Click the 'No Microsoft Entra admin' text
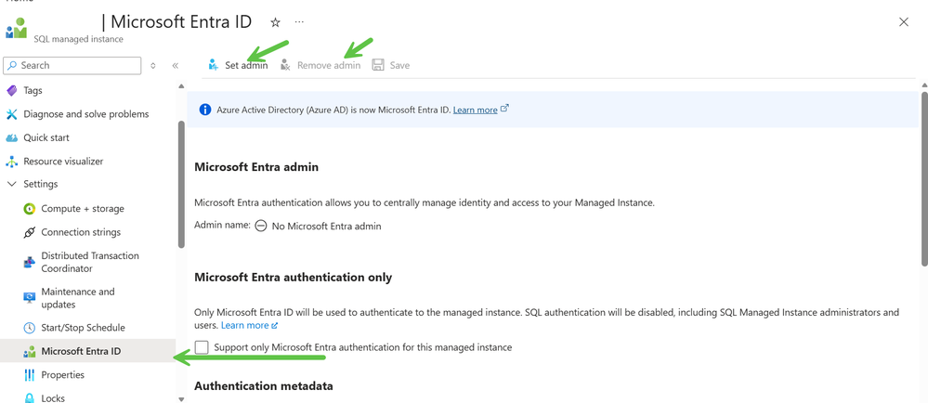Viewport: 928px width, 403px height. pyautogui.click(x=327, y=226)
